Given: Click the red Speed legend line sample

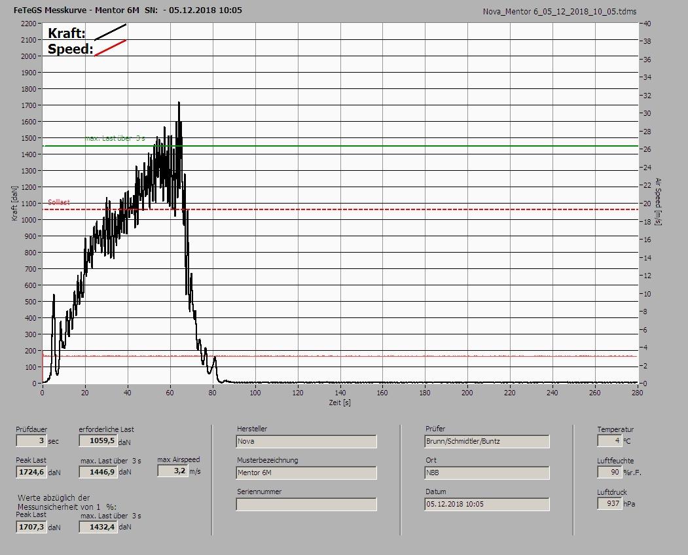Looking at the screenshot, I should (111, 48).
